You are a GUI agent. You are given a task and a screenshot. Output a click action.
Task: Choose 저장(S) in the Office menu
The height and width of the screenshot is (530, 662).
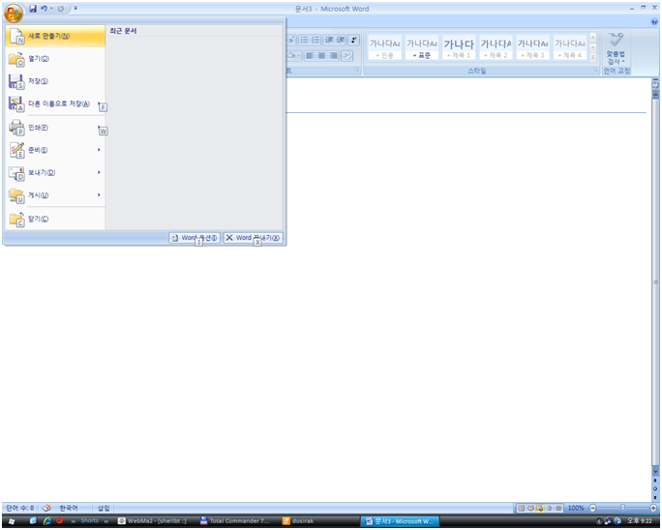click(x=55, y=81)
